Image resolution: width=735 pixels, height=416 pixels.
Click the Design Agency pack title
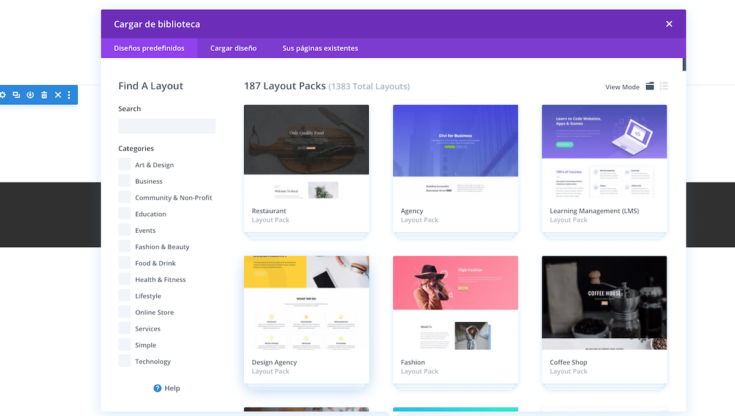(274, 362)
